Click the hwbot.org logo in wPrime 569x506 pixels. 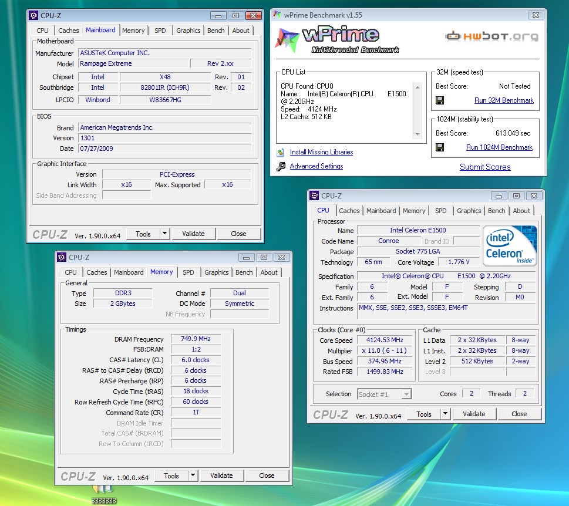(491, 36)
